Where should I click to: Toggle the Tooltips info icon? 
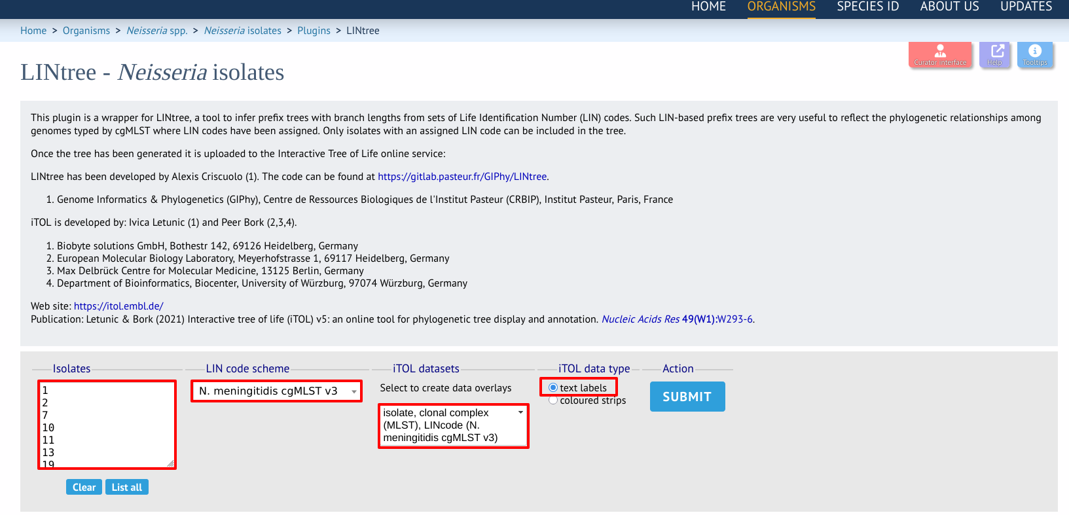pos(1035,55)
